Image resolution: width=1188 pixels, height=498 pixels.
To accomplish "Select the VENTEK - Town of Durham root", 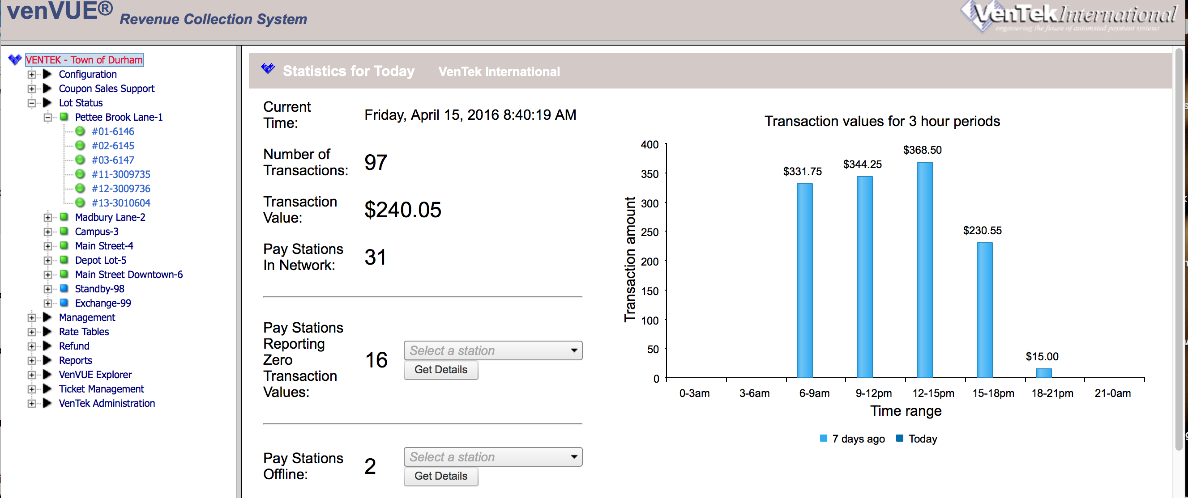I will click(x=85, y=59).
